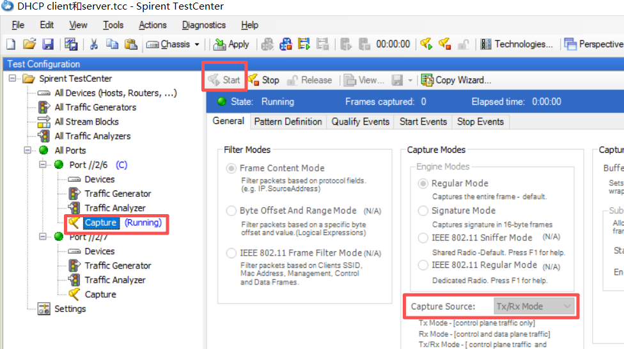Switch to the Stop Events tab
The width and height of the screenshot is (624, 349).
point(480,122)
